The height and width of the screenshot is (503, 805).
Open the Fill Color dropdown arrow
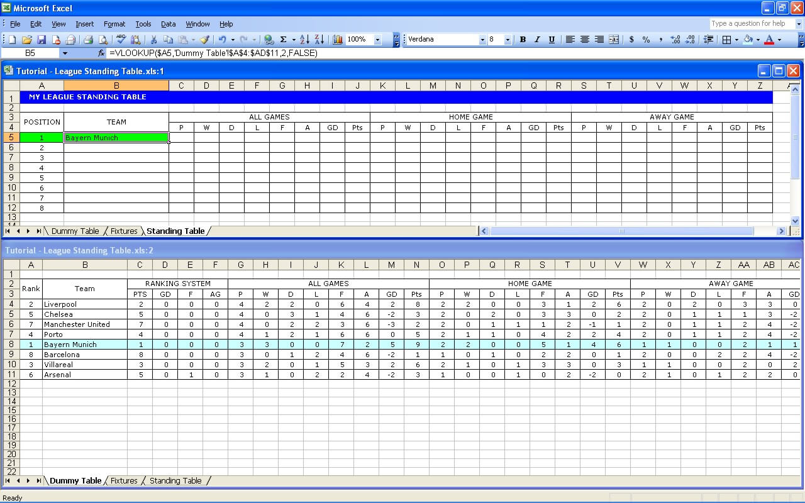click(758, 40)
